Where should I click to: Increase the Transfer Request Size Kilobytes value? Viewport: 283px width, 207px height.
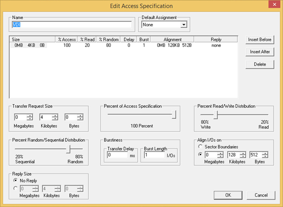(55, 115)
